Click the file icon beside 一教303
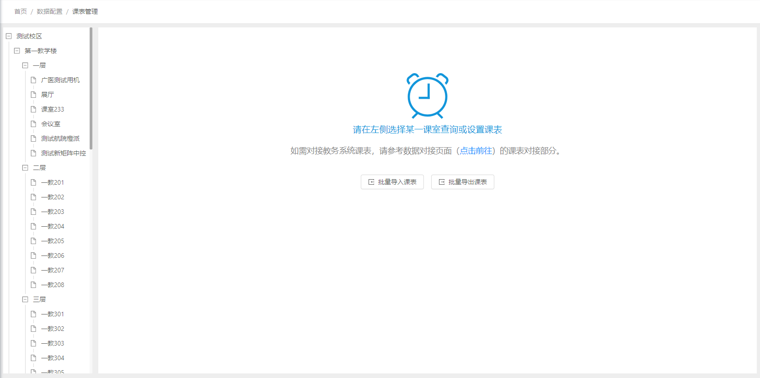Viewport: 760px width, 378px height. [33, 343]
